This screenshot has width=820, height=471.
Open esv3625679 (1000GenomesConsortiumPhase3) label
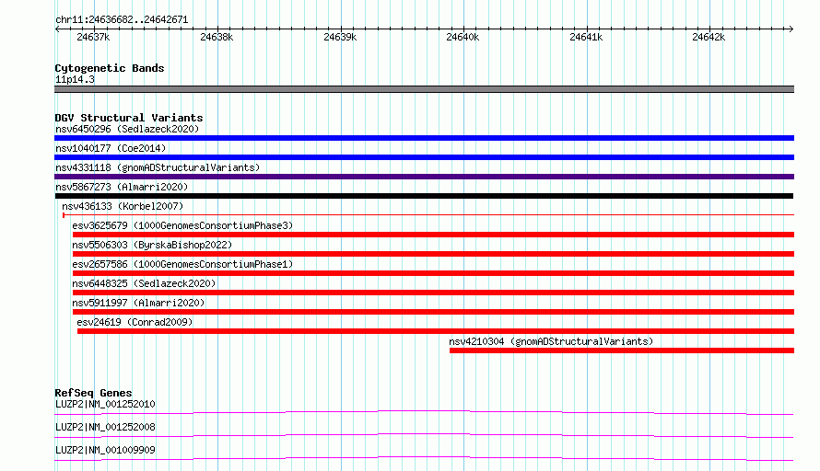tap(182, 225)
